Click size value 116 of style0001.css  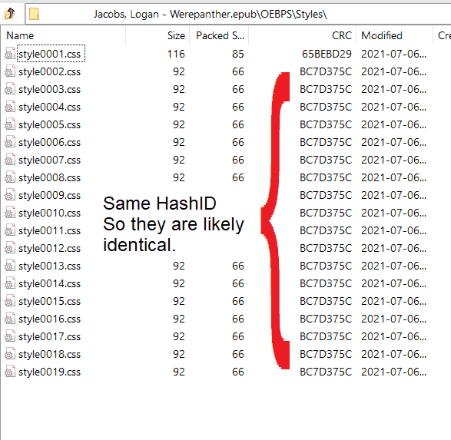point(176,54)
